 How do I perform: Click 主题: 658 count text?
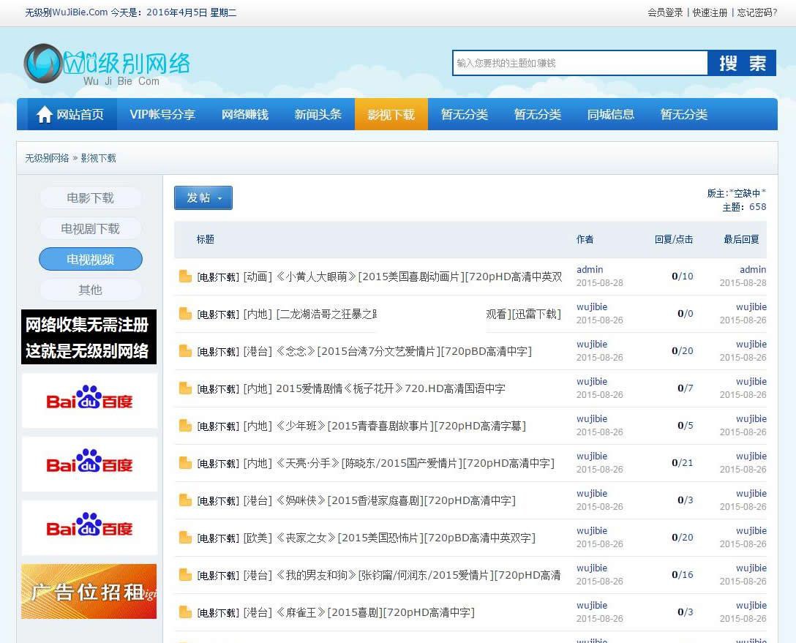coord(744,207)
